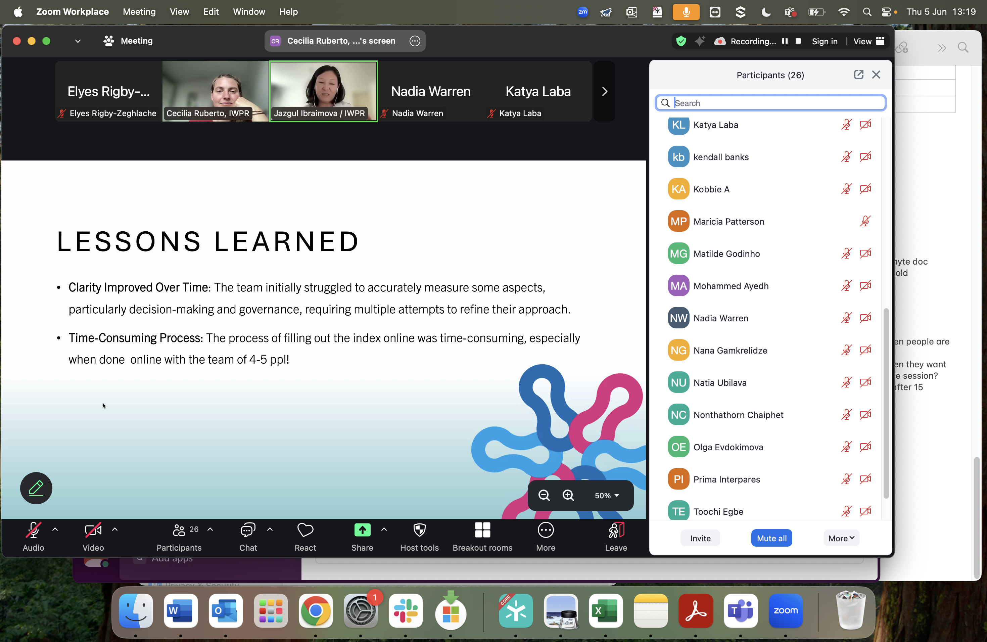Open the Meeting menu in menu bar
987x642 pixels.
click(139, 12)
